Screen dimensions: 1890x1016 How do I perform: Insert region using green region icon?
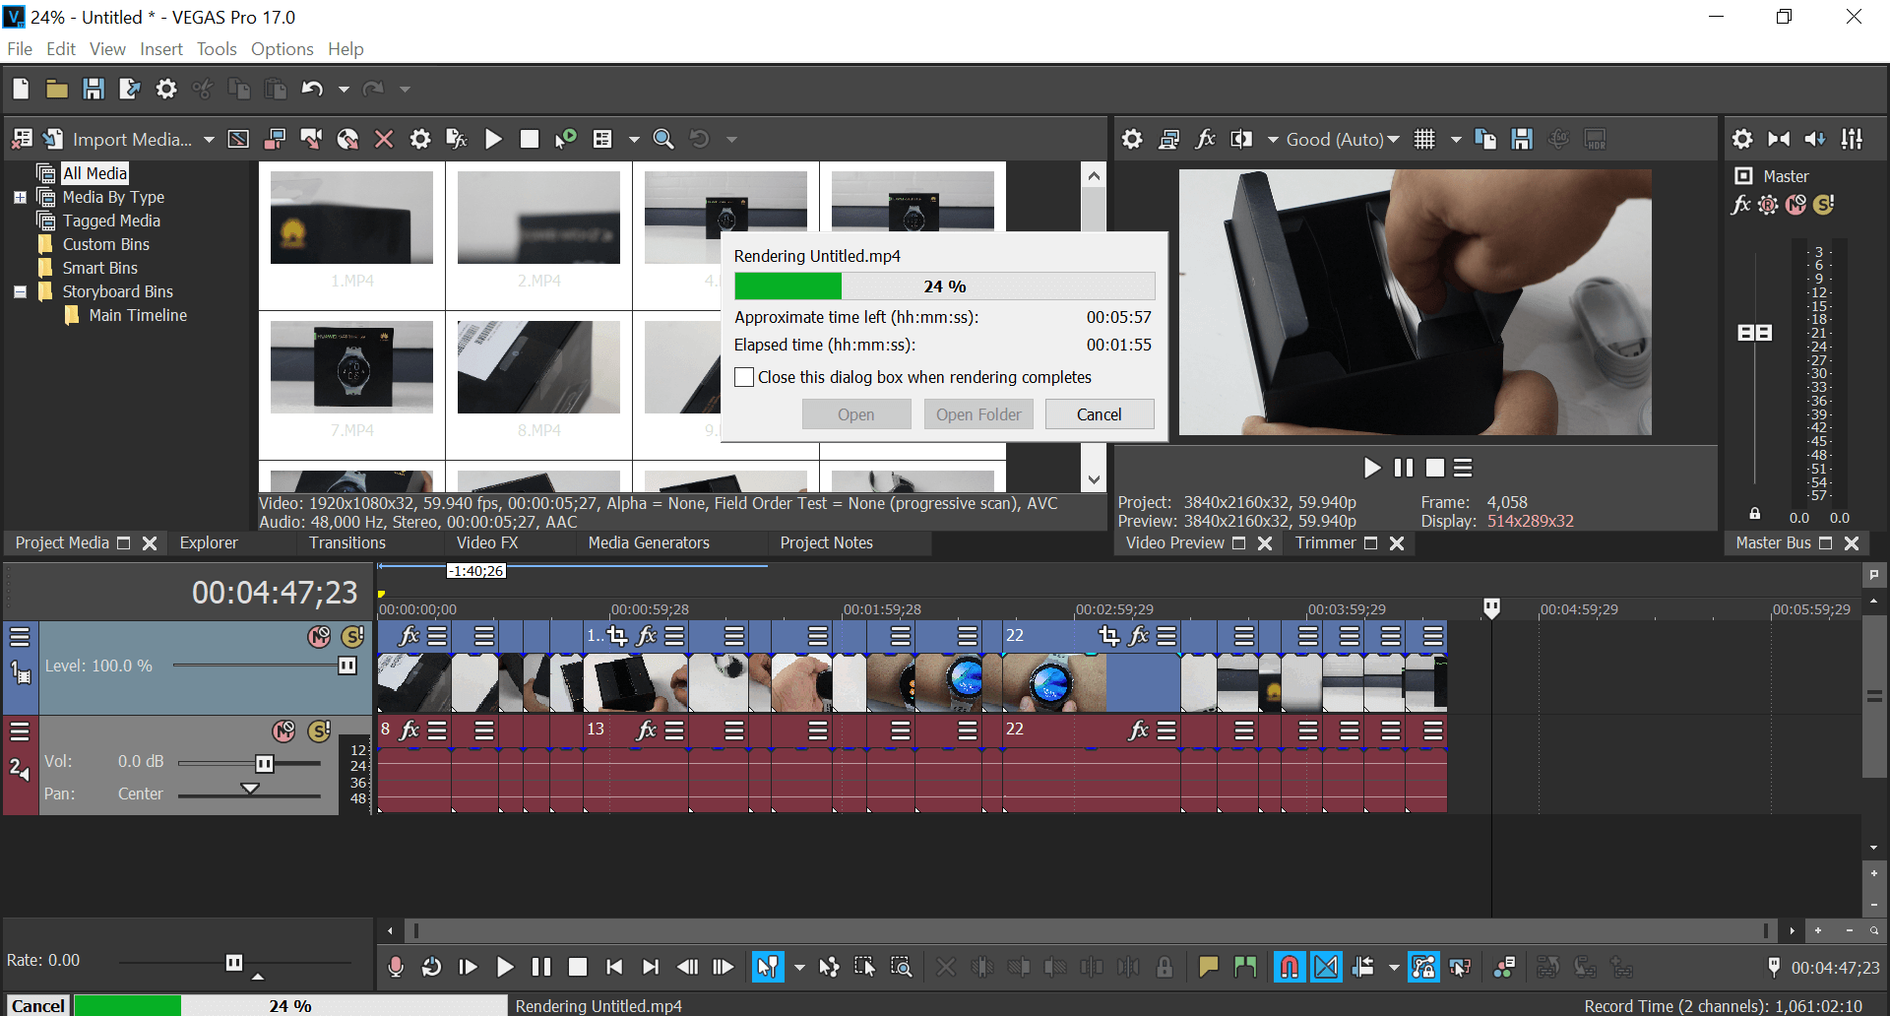(x=1245, y=967)
